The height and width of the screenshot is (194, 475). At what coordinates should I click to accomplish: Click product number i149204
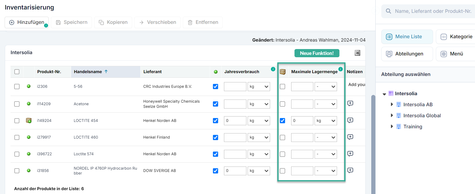44,121
